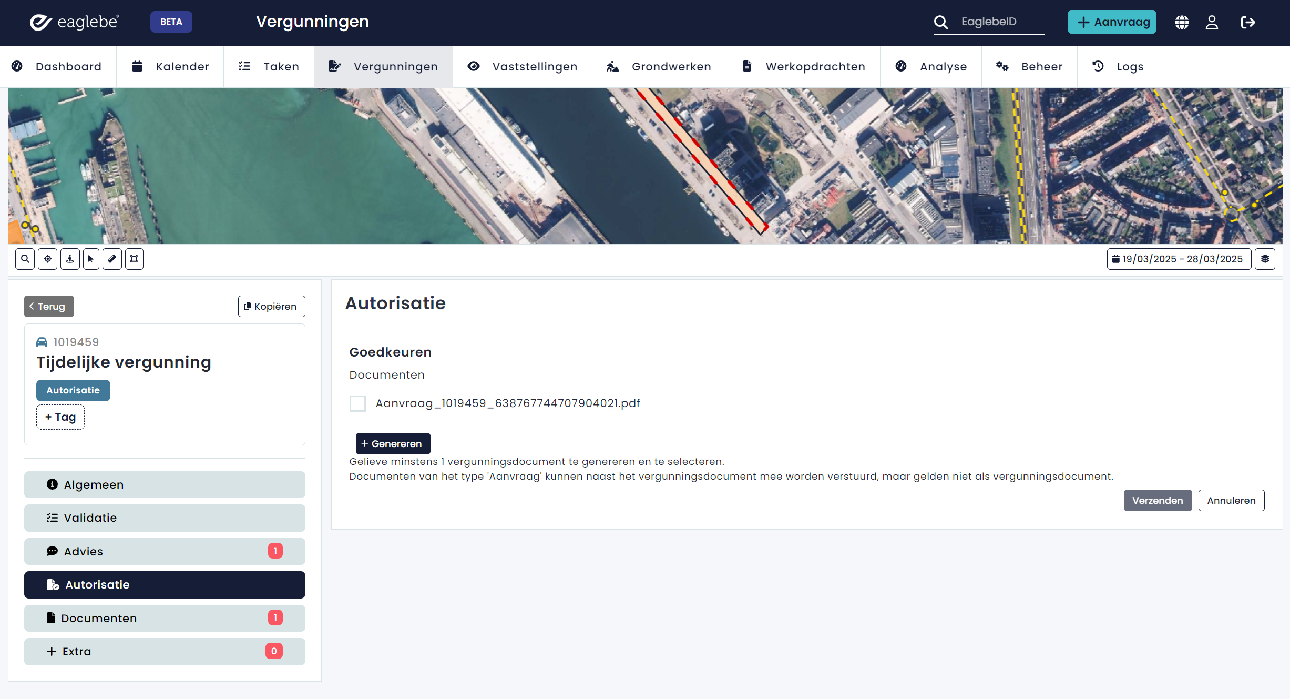The width and height of the screenshot is (1290, 699).
Task: Check the Aanvraag_1019459 pdf checkbox
Action: 357,403
